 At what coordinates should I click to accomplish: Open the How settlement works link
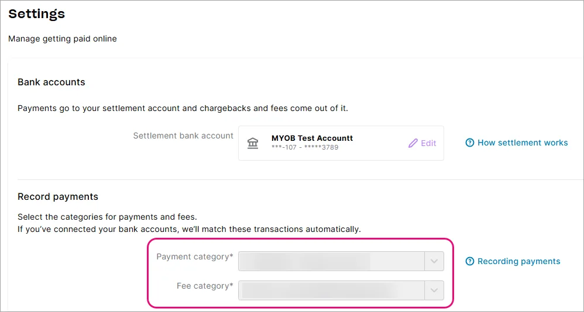click(523, 143)
